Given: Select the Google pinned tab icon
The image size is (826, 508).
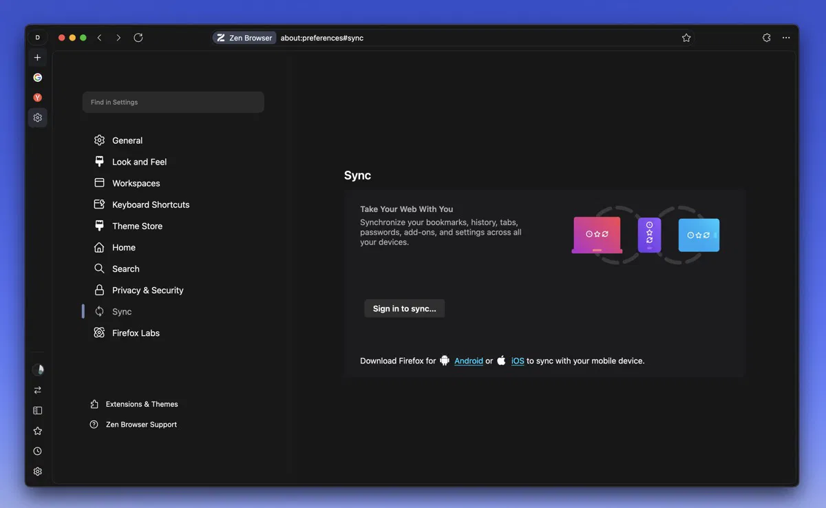Looking at the screenshot, I should pos(37,77).
